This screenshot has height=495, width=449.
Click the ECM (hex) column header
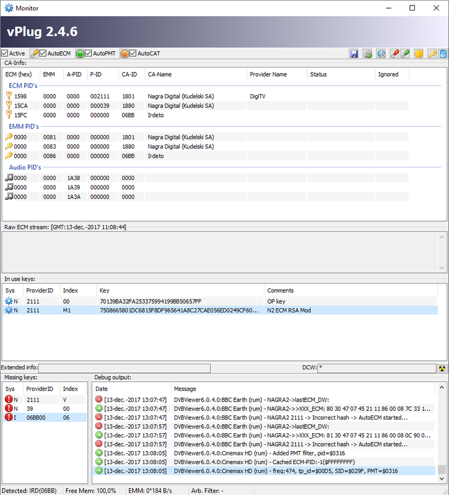21,74
